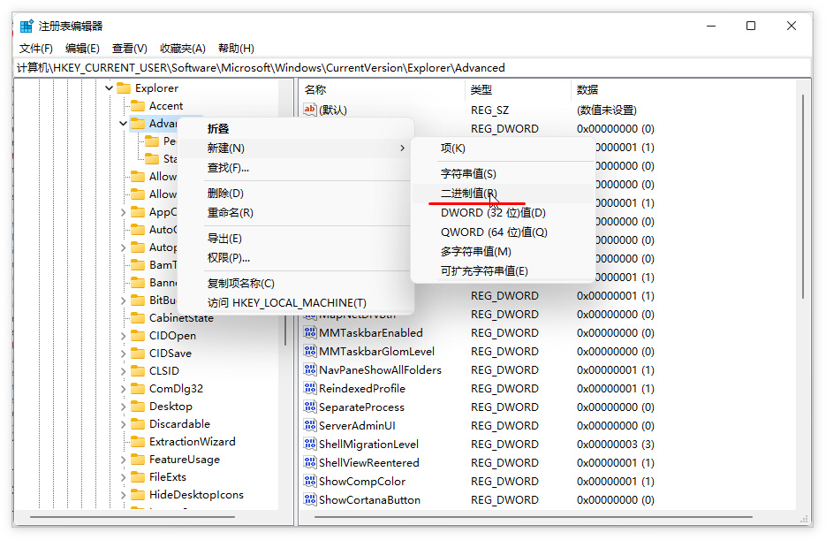Click the binary icon beside NavPaneShowAllFolders
The height and width of the screenshot is (540, 826).
pyautogui.click(x=311, y=369)
